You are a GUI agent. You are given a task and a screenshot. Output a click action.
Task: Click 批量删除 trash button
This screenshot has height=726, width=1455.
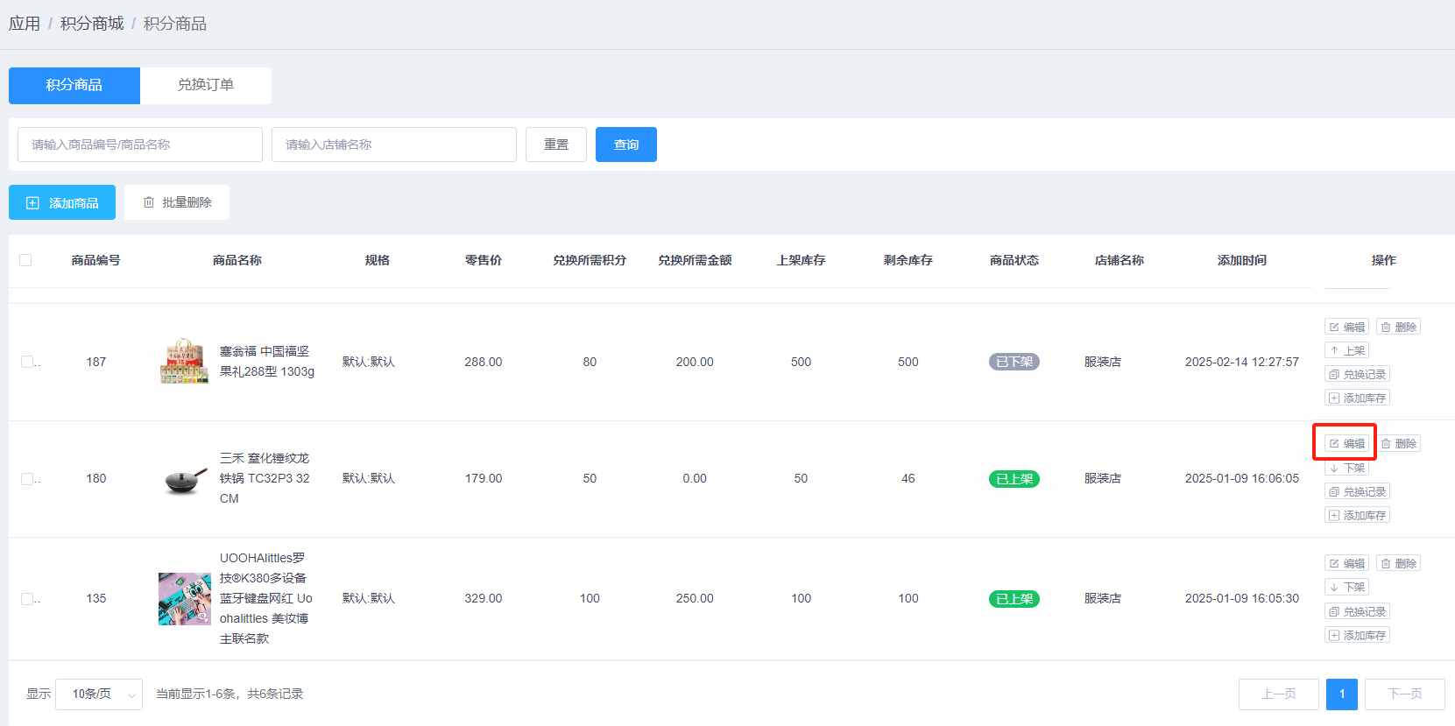tap(177, 202)
